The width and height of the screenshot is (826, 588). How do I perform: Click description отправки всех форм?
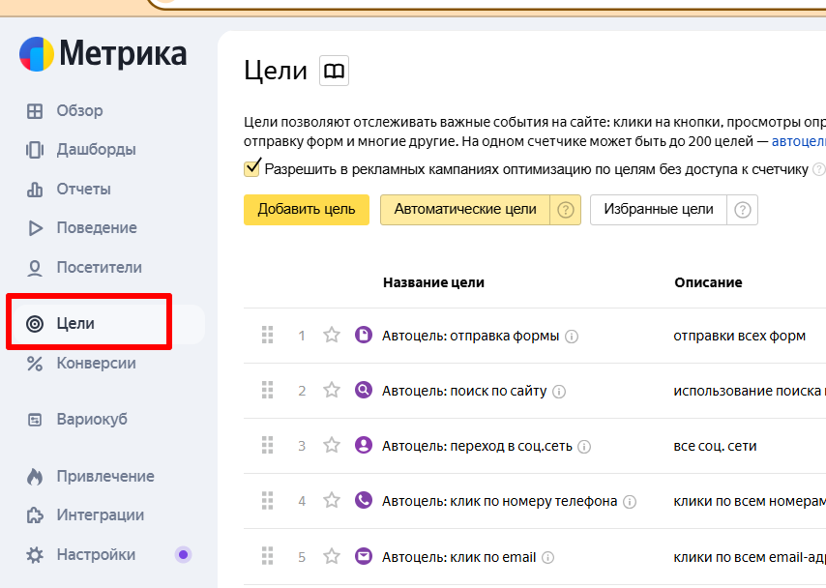(x=739, y=336)
